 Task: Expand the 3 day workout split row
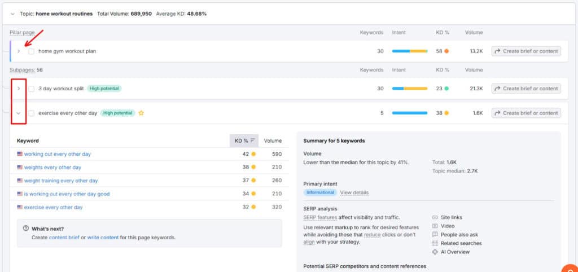coord(19,89)
